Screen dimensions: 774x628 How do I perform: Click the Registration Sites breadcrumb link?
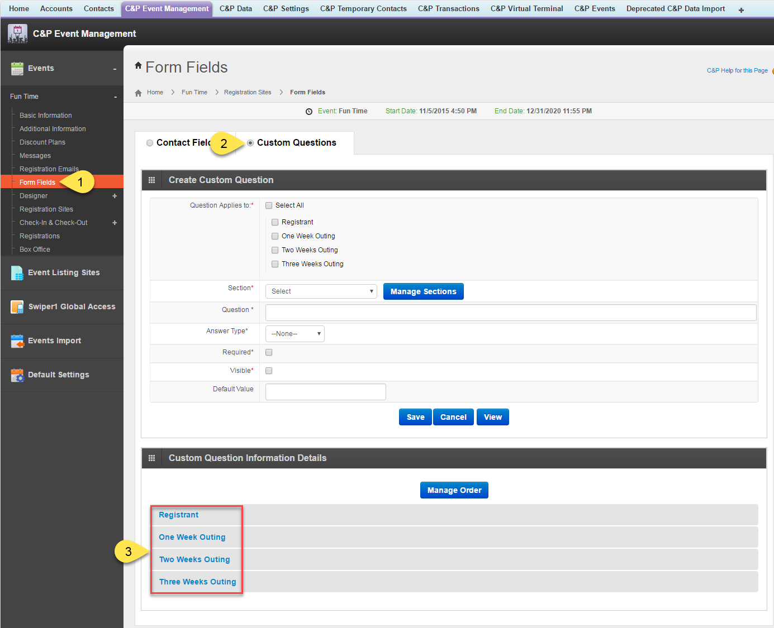[x=248, y=93]
